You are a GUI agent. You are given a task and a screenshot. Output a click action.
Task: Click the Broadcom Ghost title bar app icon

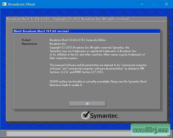click(4, 4)
